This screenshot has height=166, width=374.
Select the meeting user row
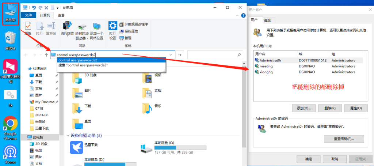pyautogui.click(x=308, y=66)
